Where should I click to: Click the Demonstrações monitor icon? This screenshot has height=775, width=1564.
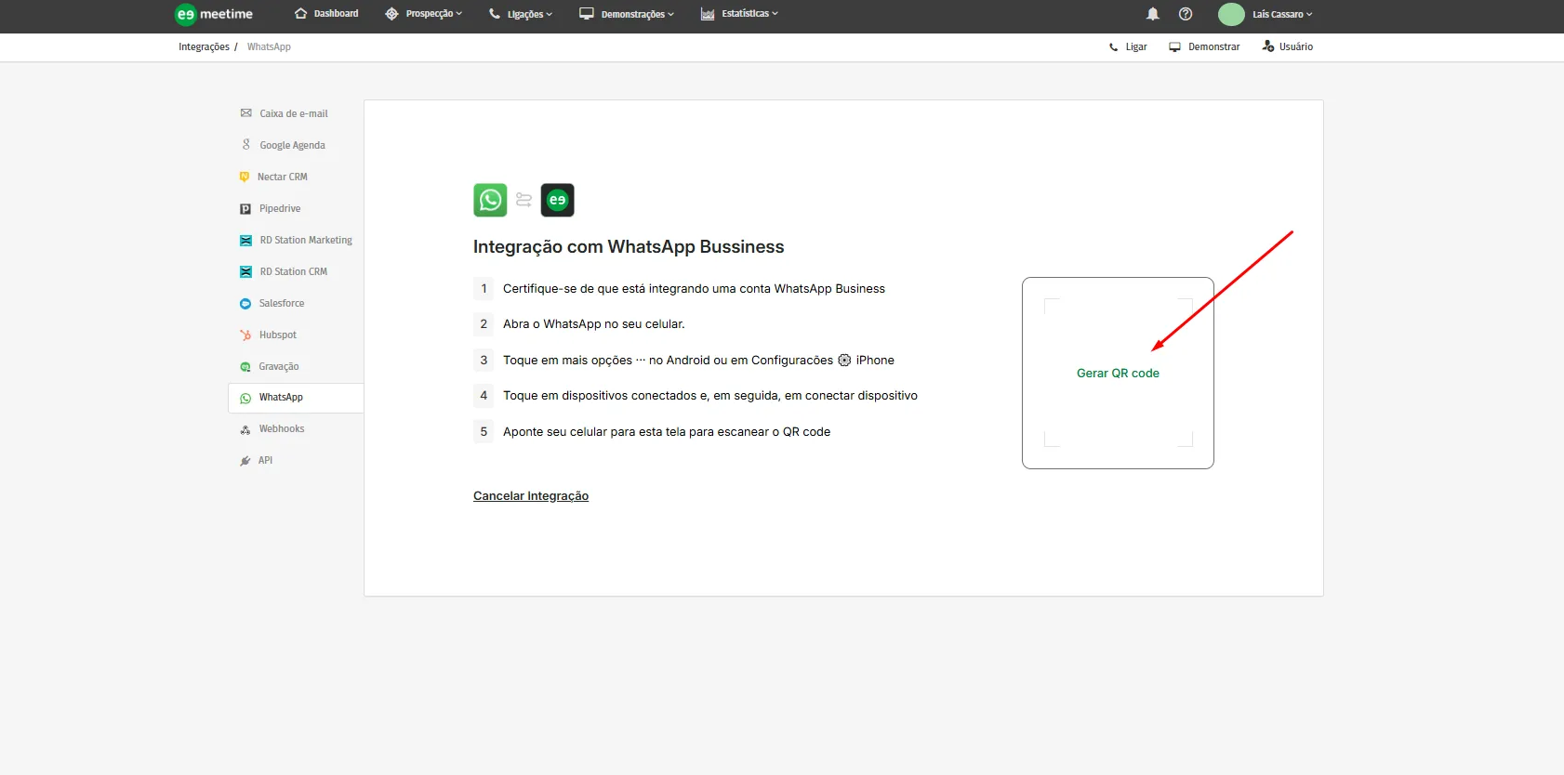pyautogui.click(x=587, y=14)
